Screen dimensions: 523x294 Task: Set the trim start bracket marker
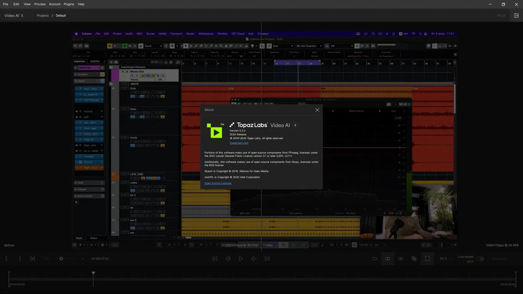(7, 259)
